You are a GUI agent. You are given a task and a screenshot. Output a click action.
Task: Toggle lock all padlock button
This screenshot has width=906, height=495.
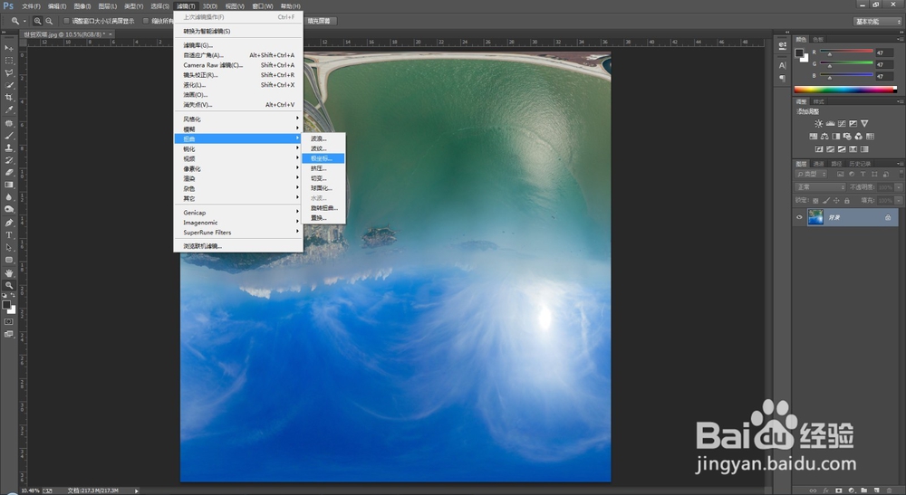click(847, 201)
